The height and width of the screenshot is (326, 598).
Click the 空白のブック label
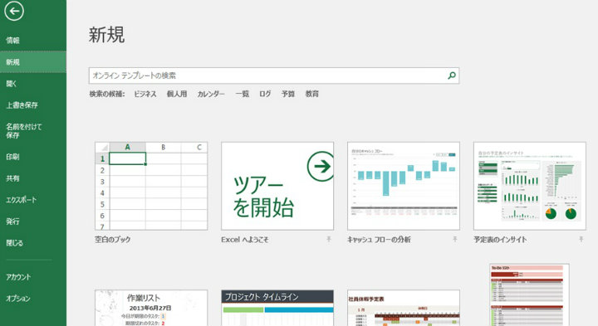click(113, 240)
